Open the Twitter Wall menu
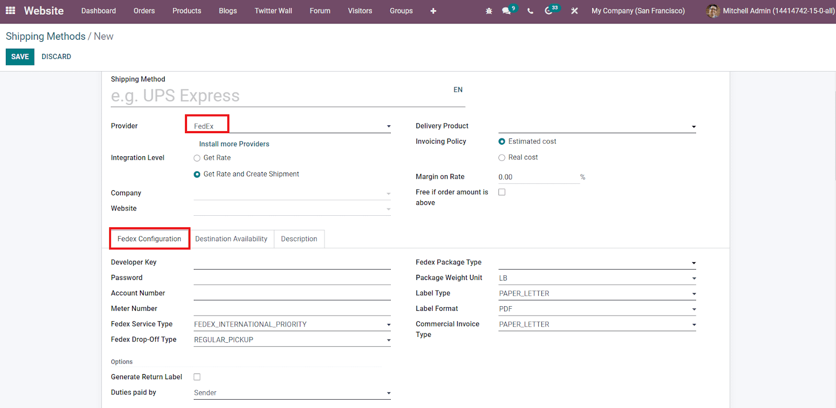Screen dimensions: 836x408 (273, 11)
